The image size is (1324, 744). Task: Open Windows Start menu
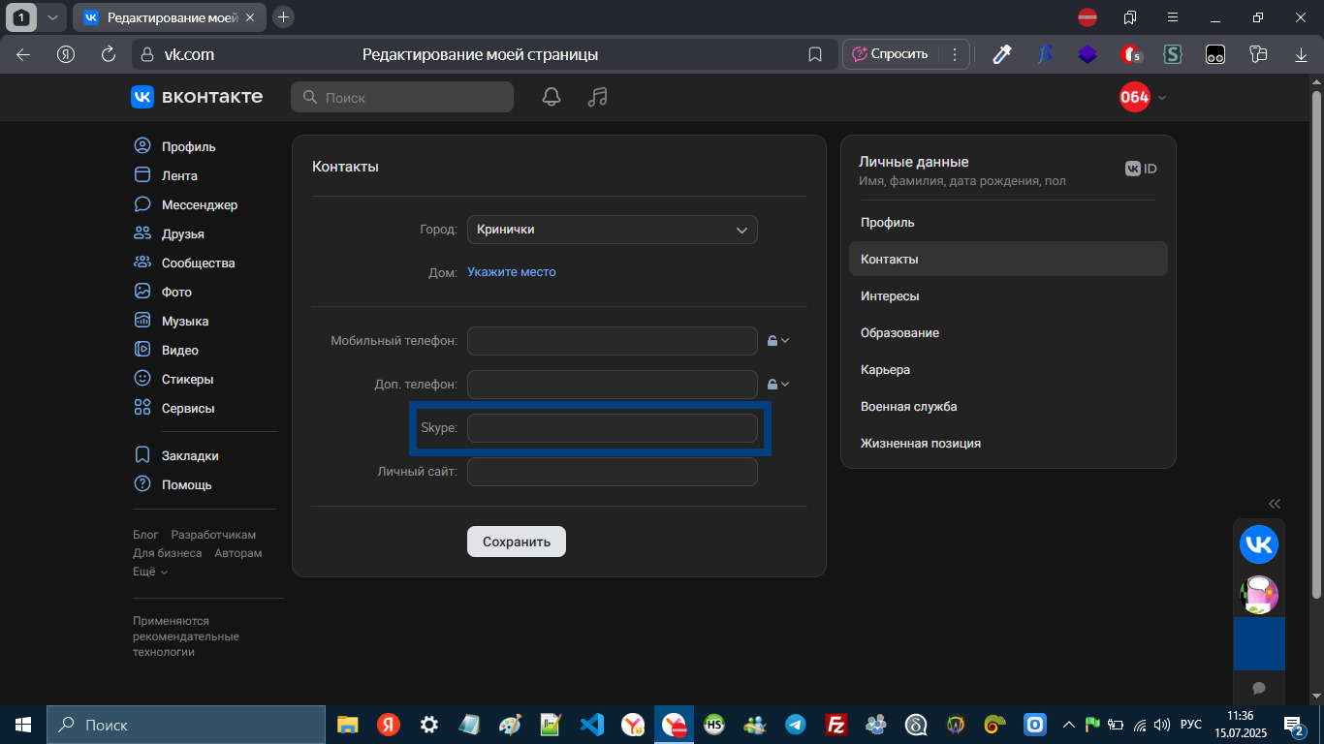[x=23, y=725]
